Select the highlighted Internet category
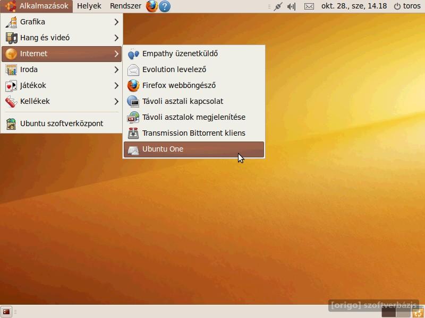425x318 pixels. (x=62, y=54)
